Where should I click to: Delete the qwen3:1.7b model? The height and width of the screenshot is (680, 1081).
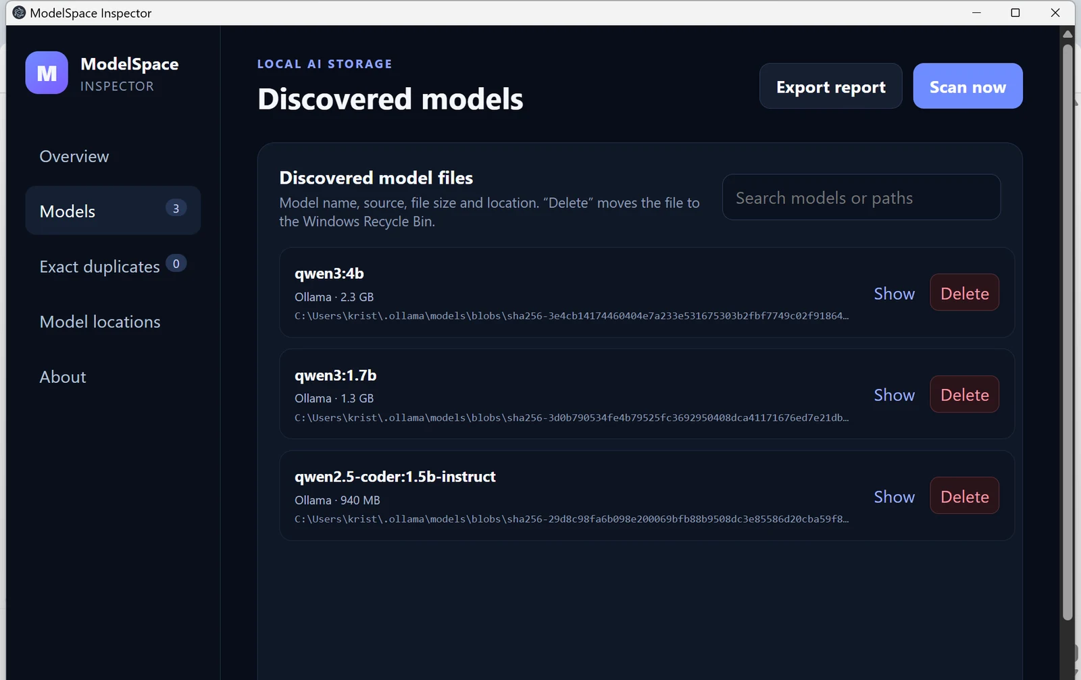pyautogui.click(x=964, y=394)
